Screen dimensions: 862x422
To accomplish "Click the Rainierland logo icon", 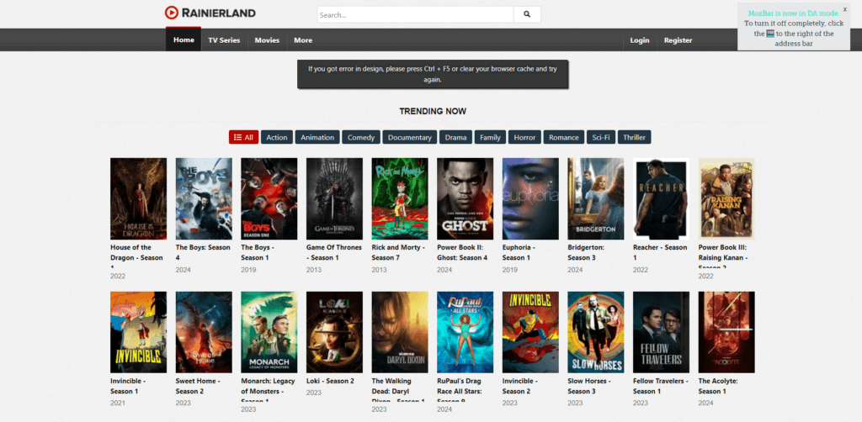I will pyautogui.click(x=172, y=13).
